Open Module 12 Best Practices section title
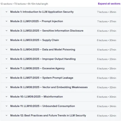 click(48, 116)
